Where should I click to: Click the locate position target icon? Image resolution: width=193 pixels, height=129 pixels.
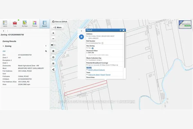[53, 57]
